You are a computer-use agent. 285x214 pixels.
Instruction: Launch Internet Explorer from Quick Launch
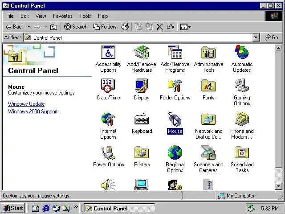click(x=46, y=208)
